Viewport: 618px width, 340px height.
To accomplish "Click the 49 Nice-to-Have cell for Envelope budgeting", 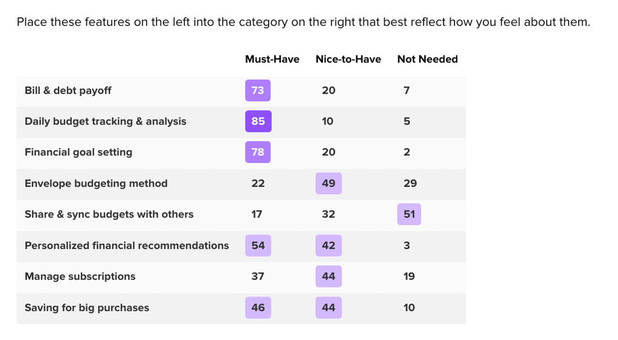I will (x=329, y=183).
